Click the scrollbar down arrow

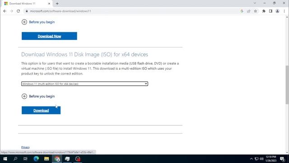pos(287,153)
